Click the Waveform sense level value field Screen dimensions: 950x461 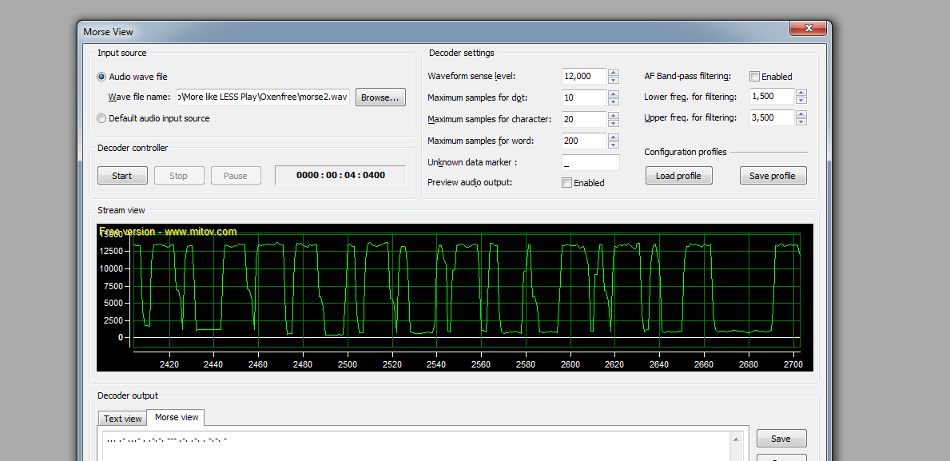584,77
